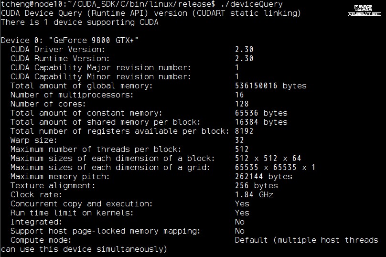386x257 pixels.
Task: Click the 'Texture alignment:' label
Action: pos(53,186)
